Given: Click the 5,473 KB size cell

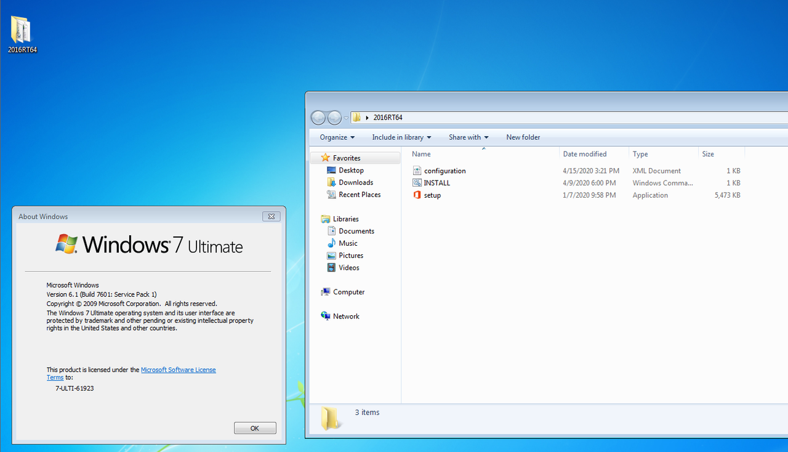Looking at the screenshot, I should [727, 195].
